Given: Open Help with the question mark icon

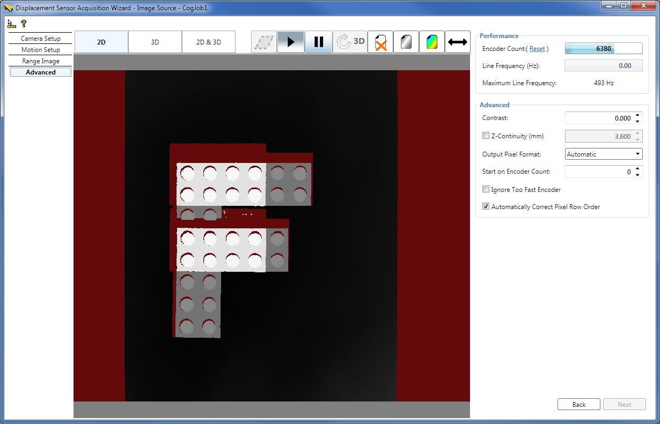Looking at the screenshot, I should pyautogui.click(x=23, y=23).
